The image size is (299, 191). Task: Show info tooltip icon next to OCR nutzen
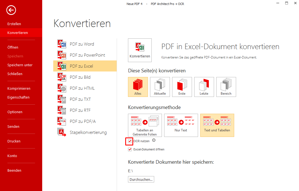point(154,140)
